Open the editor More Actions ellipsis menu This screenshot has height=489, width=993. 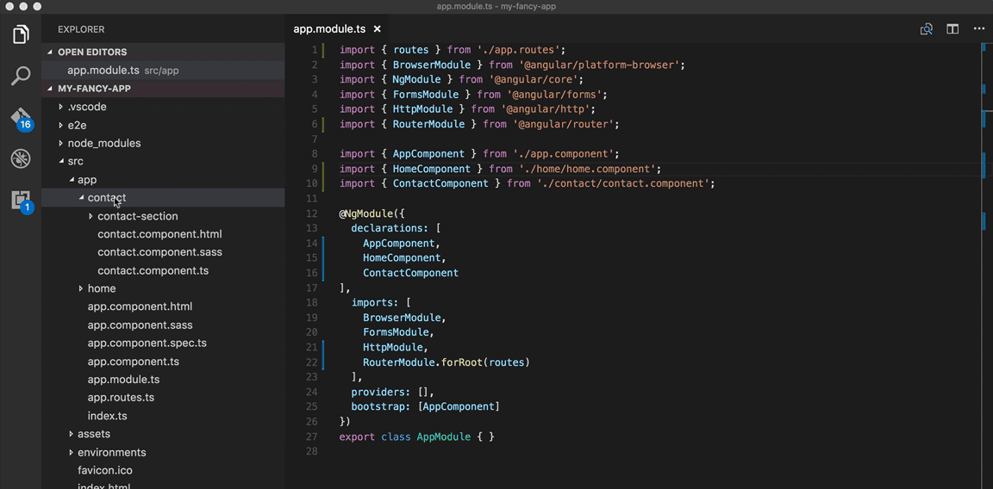point(978,29)
